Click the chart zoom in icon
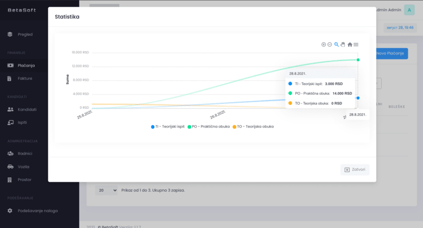Screen dimensions: 423x228 point(323,45)
